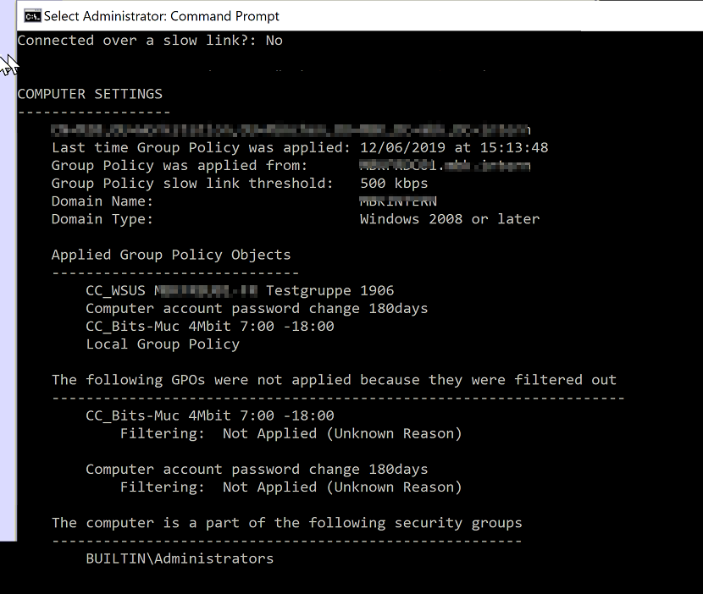
Task: Click the 'Connected over a slow link' line
Action: (x=150, y=41)
